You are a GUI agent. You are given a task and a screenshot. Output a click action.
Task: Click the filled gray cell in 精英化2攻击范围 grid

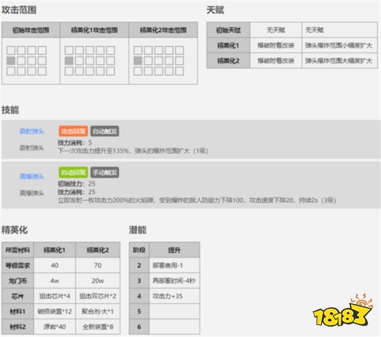[x=138, y=61]
